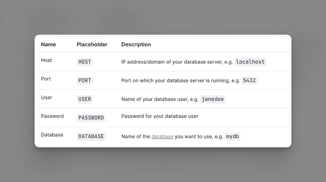Click the 'Password for your database user' text
The width and height of the screenshot is (326, 182).
click(160, 116)
